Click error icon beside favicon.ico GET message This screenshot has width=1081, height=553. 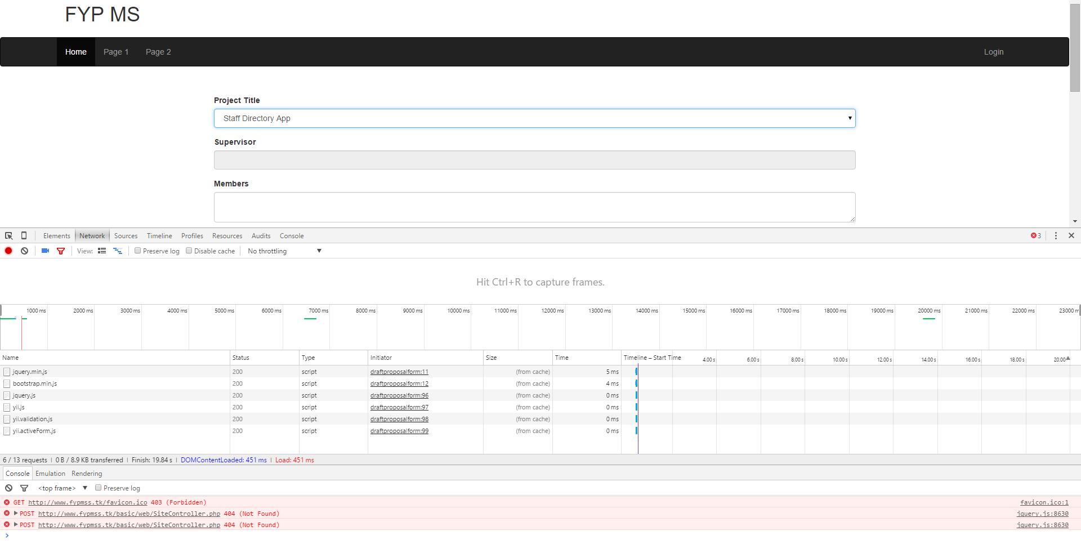point(7,502)
